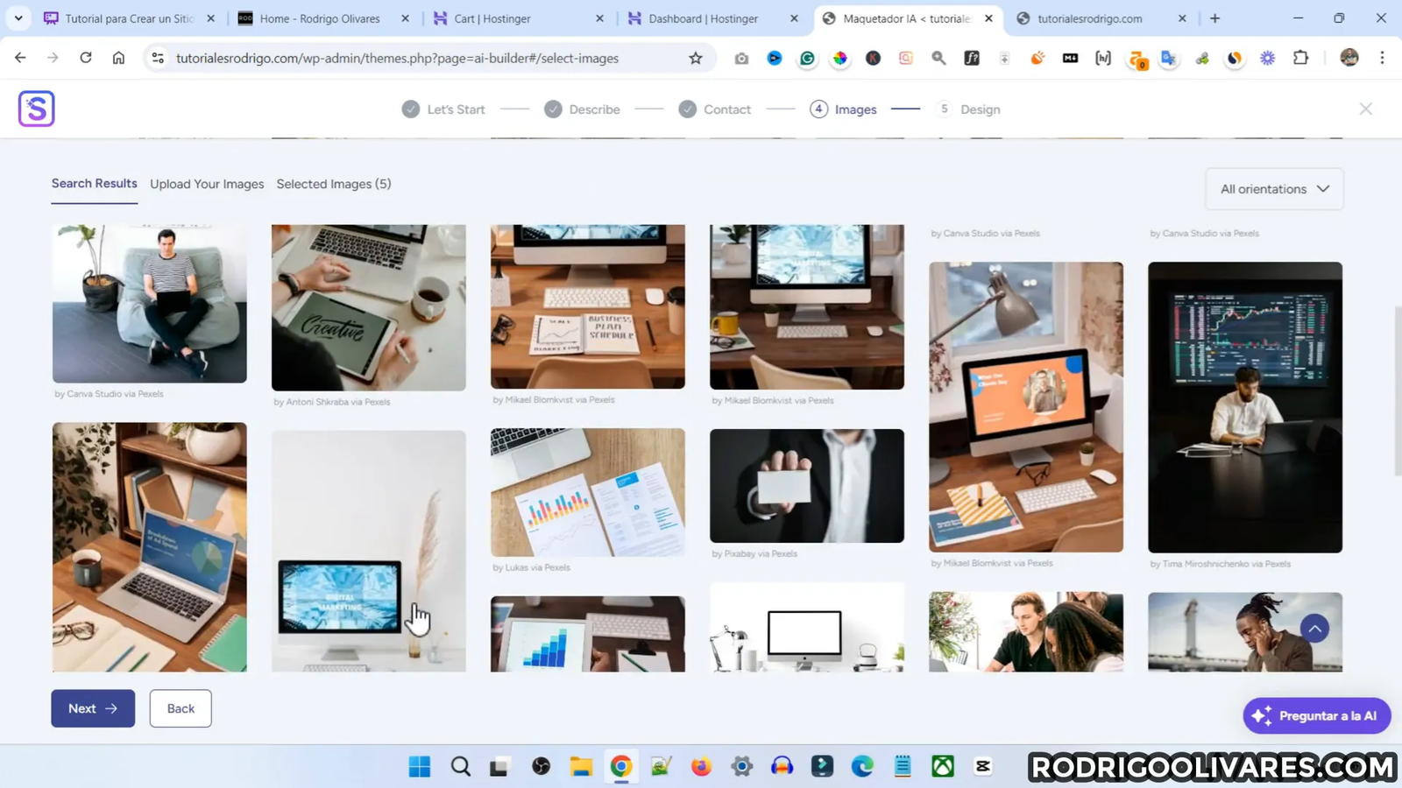View the Selected Images (5) tab
1402x788 pixels.
point(334,184)
